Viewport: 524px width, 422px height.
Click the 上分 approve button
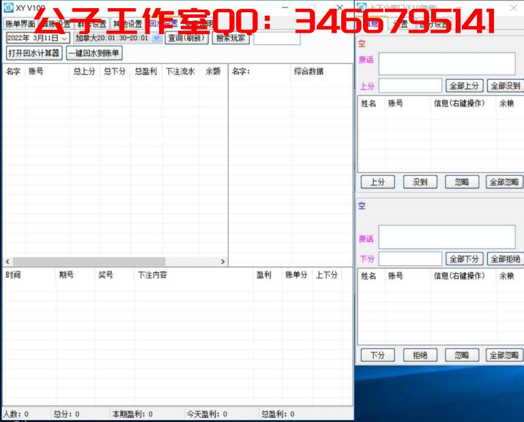377,182
